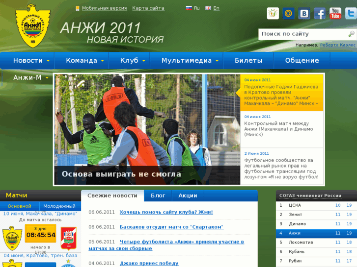
Task: Switch language to Ru
Action: point(197,8)
